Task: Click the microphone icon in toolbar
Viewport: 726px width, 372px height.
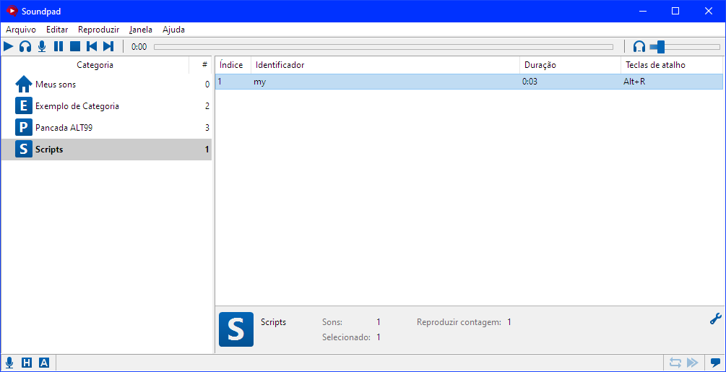Action: [42, 46]
